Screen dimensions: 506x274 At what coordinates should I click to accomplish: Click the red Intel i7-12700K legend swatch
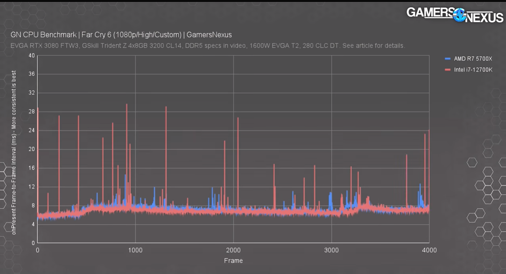448,70
